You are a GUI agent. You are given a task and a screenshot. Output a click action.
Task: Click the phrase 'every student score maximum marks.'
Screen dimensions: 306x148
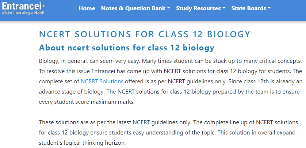point(87,102)
